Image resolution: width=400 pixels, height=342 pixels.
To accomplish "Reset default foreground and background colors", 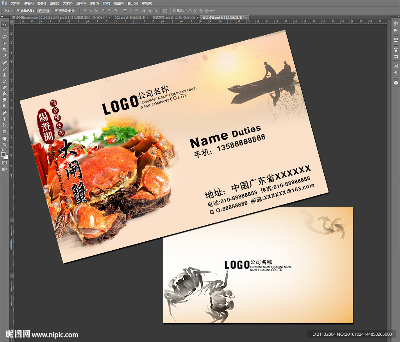I will (x=2, y=150).
